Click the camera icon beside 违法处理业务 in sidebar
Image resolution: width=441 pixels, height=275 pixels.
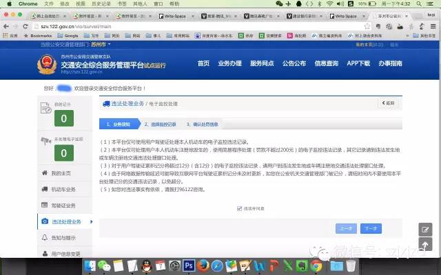click(x=45, y=221)
